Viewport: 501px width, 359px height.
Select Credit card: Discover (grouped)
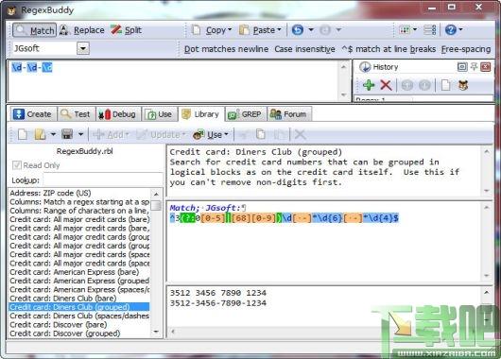click(x=79, y=333)
